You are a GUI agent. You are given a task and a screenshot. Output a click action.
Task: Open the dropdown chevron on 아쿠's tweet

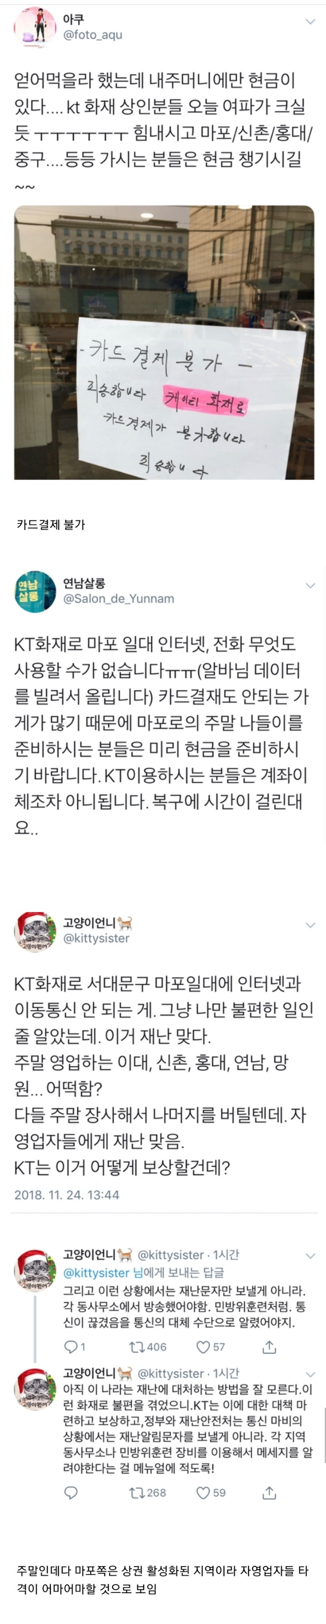(310, 22)
